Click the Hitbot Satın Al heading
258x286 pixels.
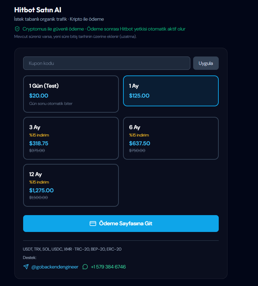click(x=38, y=10)
